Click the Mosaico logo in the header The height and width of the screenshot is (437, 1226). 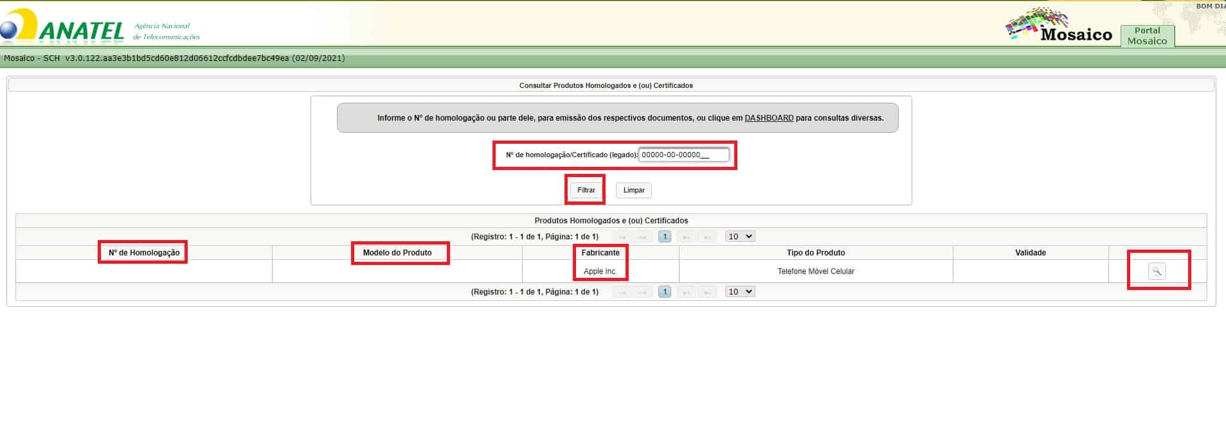1059,28
